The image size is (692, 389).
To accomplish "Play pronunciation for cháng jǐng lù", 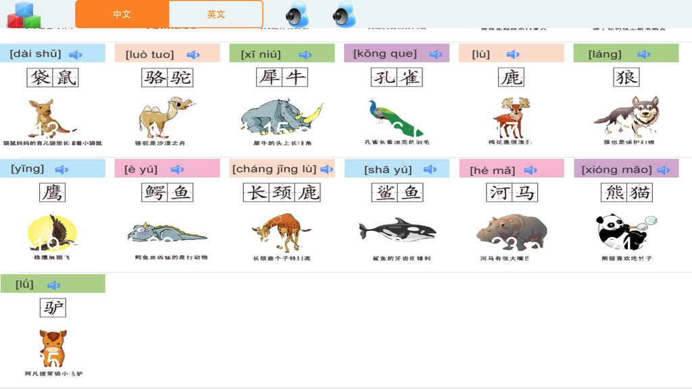I will click(x=326, y=170).
